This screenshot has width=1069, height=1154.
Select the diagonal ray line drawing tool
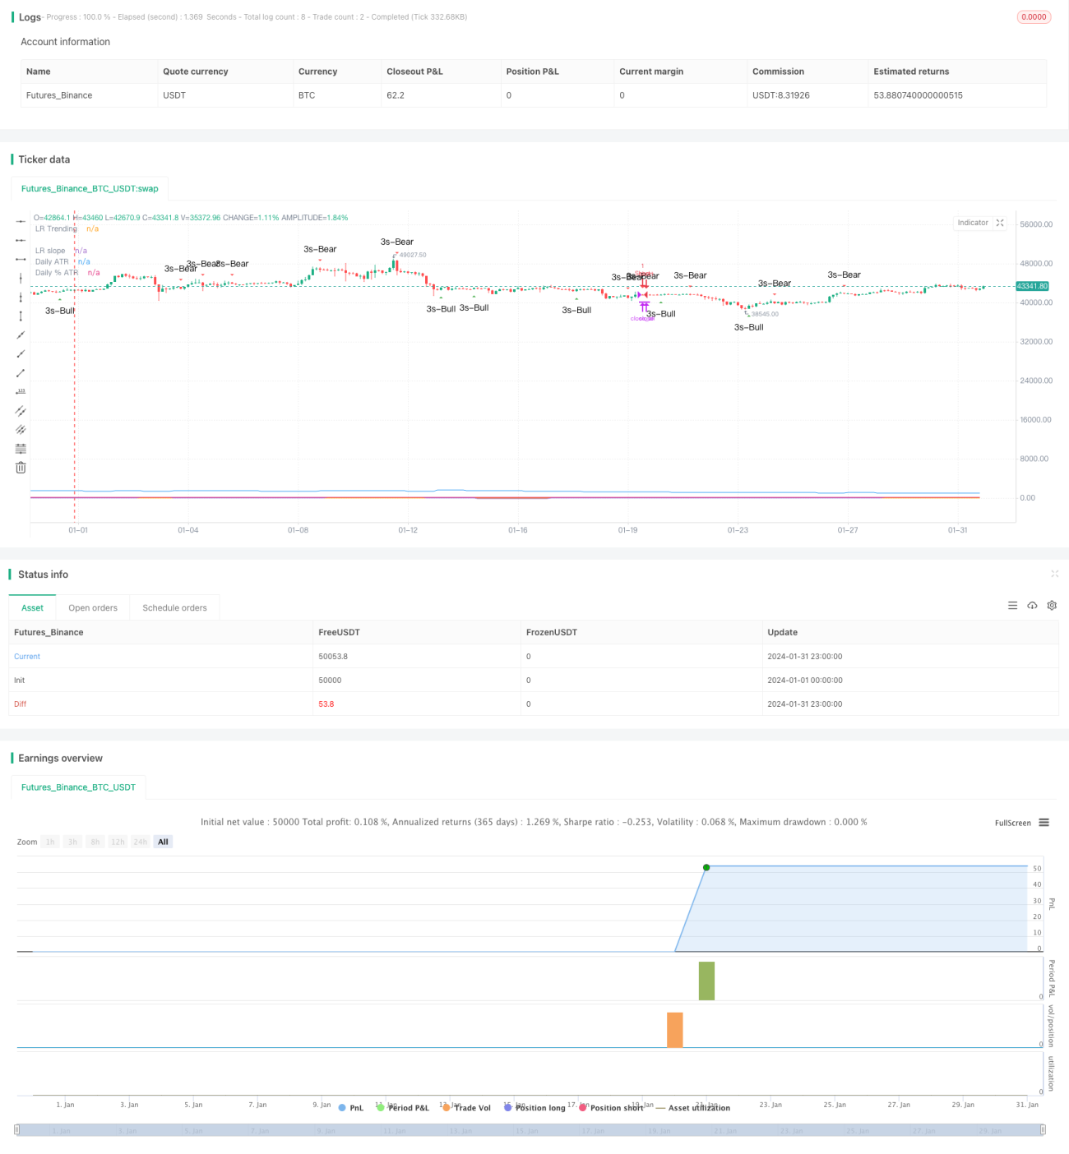(x=21, y=353)
